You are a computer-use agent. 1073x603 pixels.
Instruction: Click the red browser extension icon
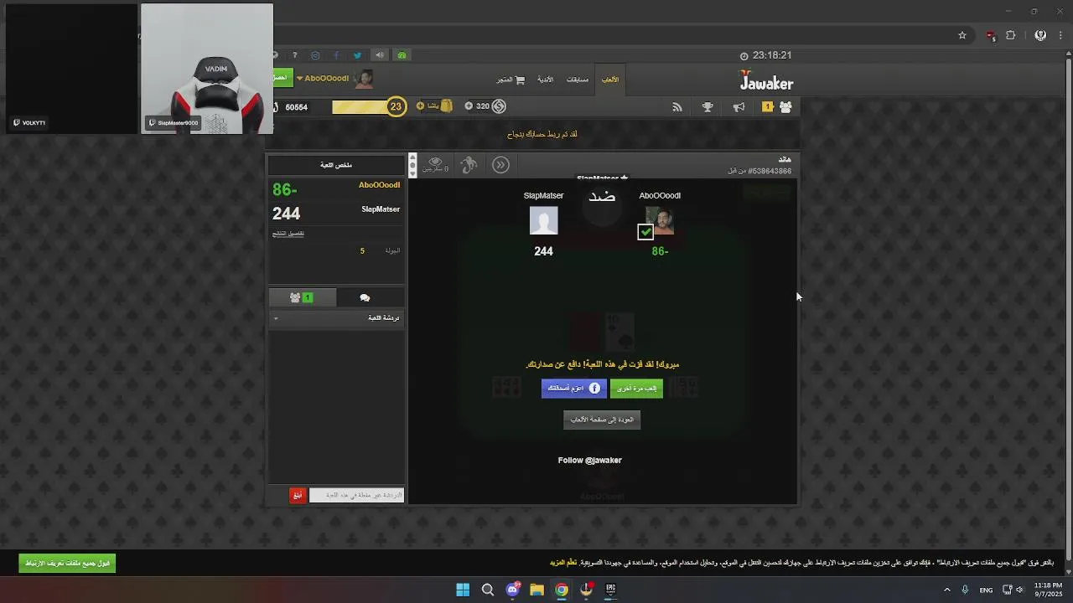point(991,35)
